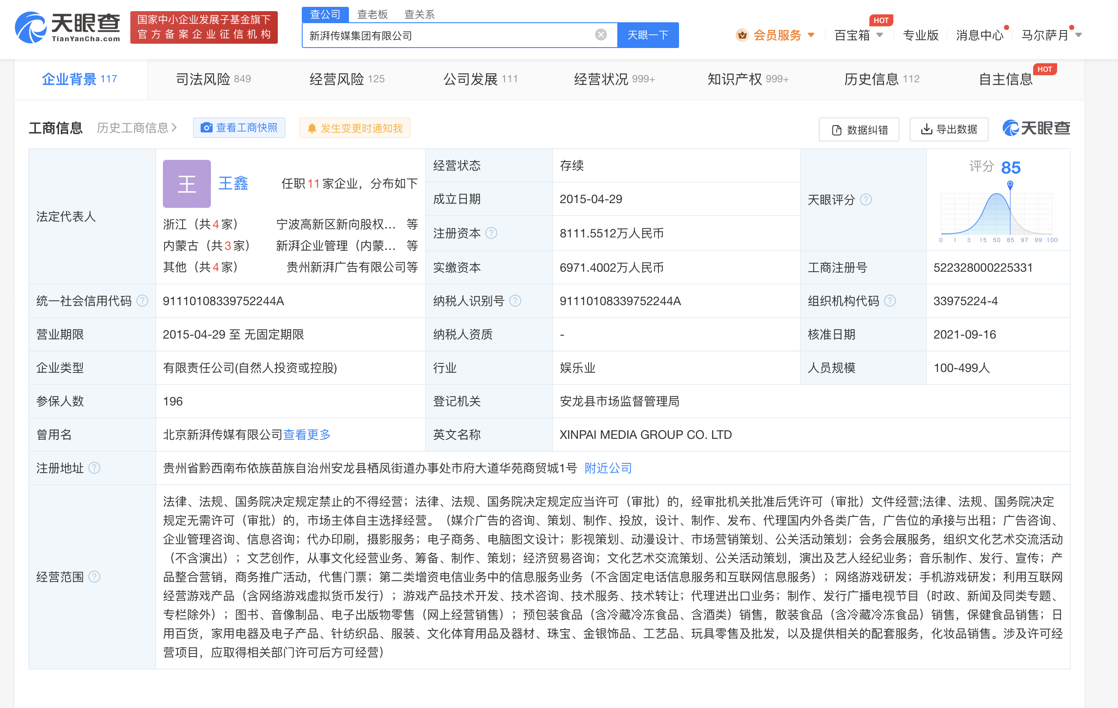This screenshot has height=708, width=1118.
Task: Click the 马尔萨月 username
Action: [x=1045, y=35]
